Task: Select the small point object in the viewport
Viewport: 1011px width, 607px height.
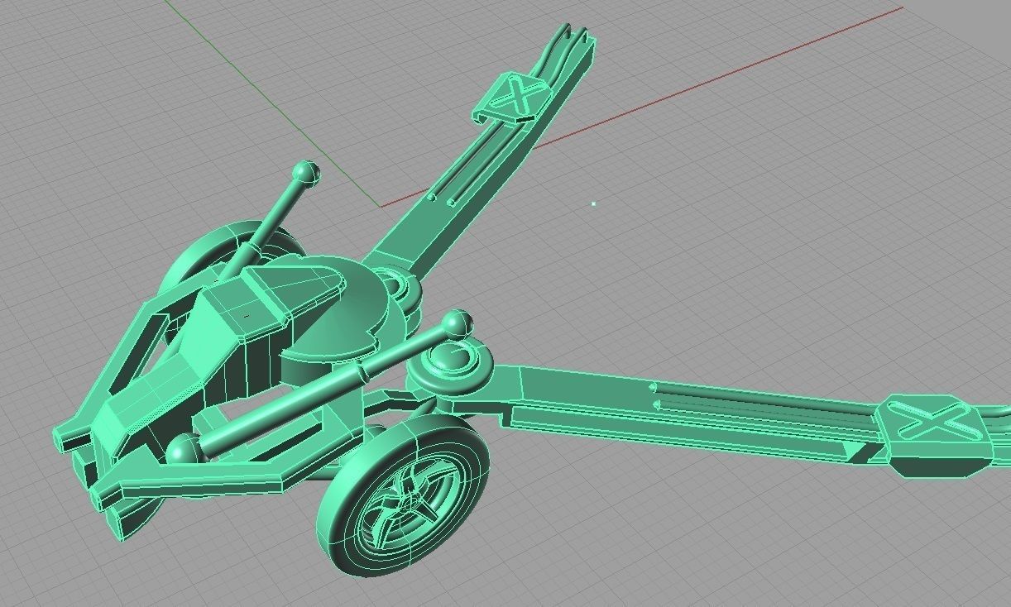Action: (593, 203)
